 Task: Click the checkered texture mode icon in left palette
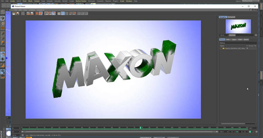[x=2, y=23]
